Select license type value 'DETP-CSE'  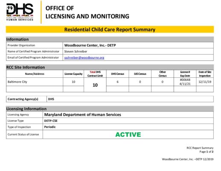click(x=51, y=121)
